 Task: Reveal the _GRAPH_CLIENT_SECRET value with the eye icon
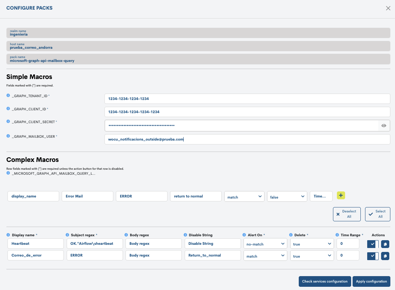click(384, 125)
